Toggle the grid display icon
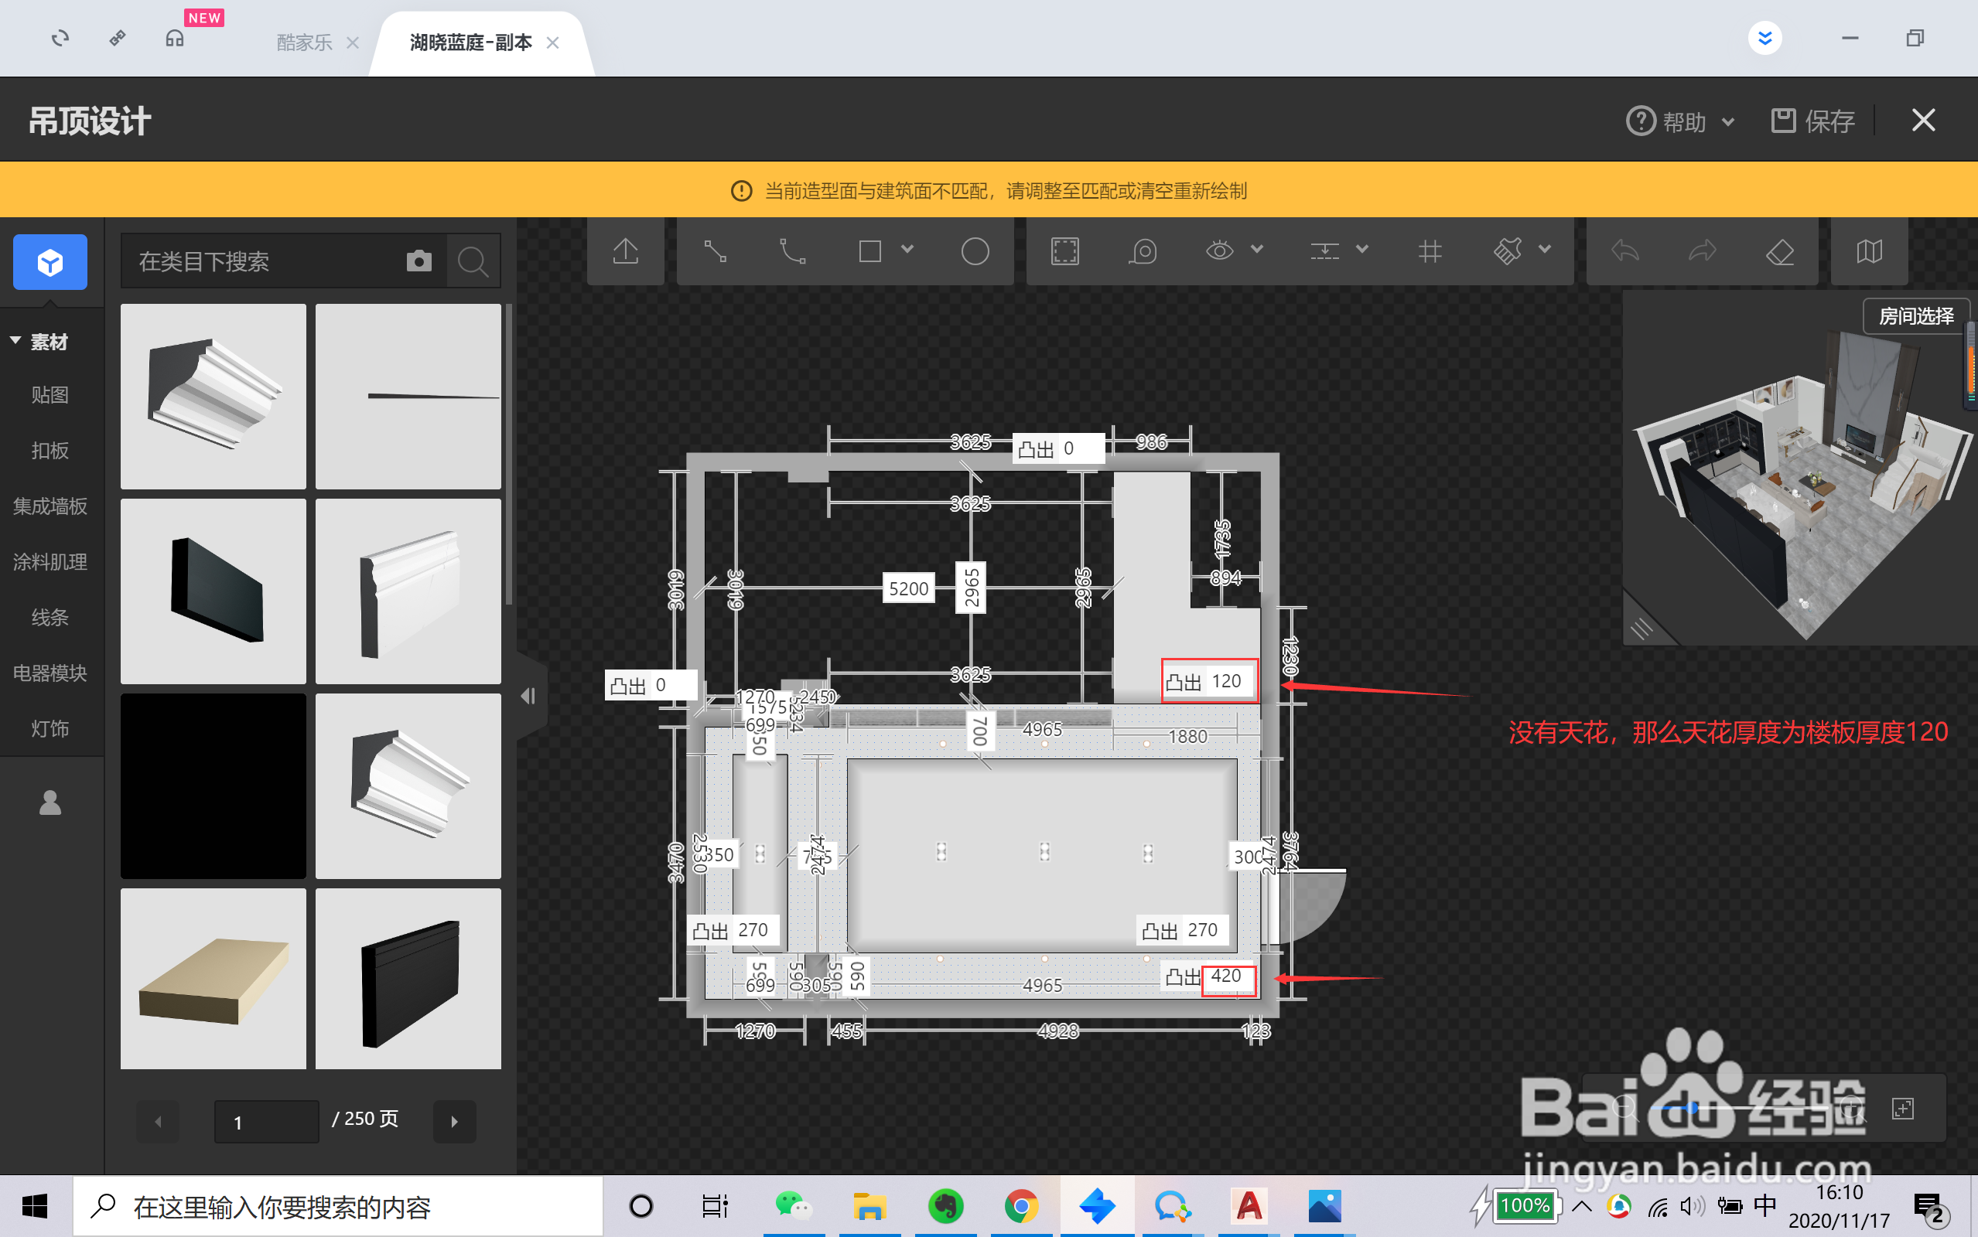 1430,251
